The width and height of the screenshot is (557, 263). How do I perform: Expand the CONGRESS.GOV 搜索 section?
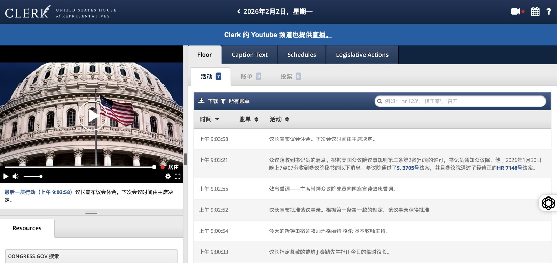tap(91, 256)
